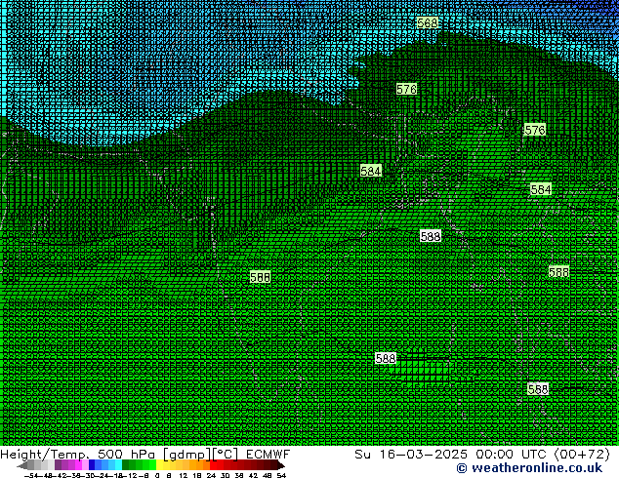619x478 pixels.
Task: Pick the yellow segment of the color scale
Action: point(166,465)
